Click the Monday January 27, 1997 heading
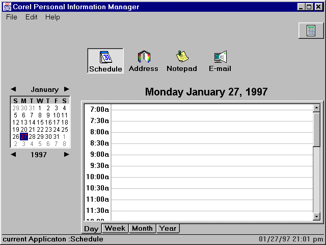 coord(206,92)
